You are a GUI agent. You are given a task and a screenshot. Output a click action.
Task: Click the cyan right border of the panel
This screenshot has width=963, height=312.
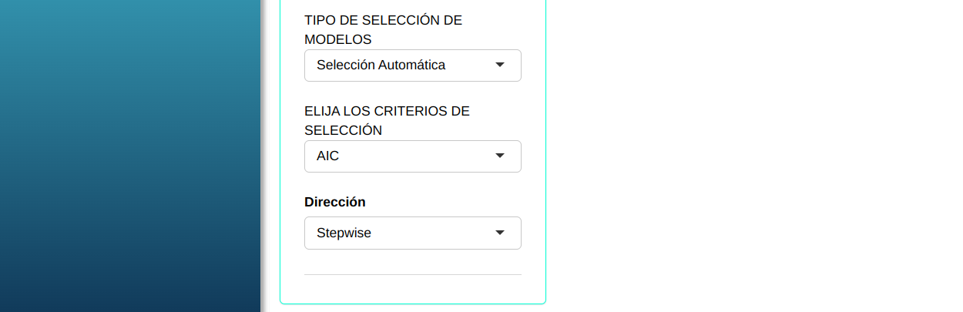[x=545, y=154]
